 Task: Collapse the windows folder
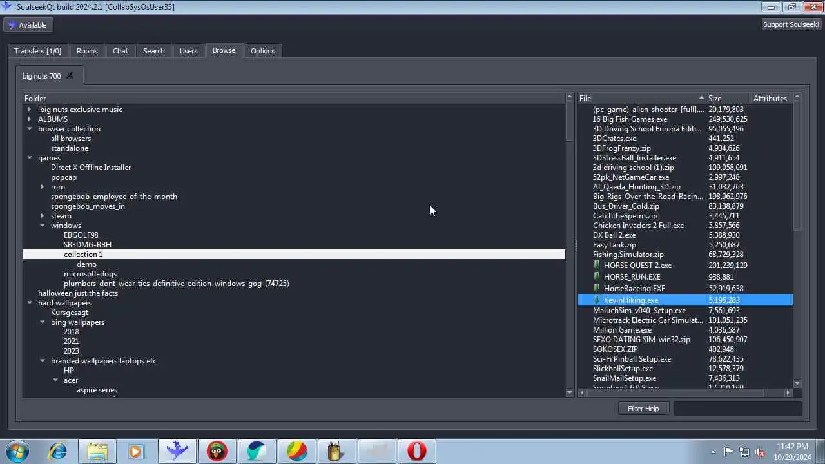pos(43,226)
